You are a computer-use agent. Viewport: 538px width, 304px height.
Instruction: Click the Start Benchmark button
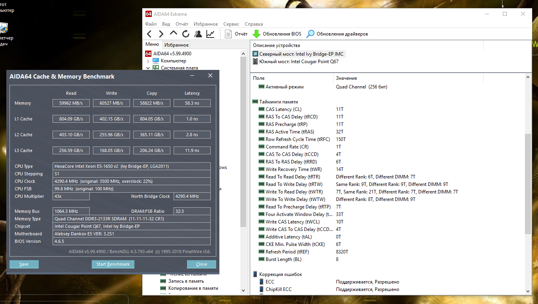(x=113, y=264)
